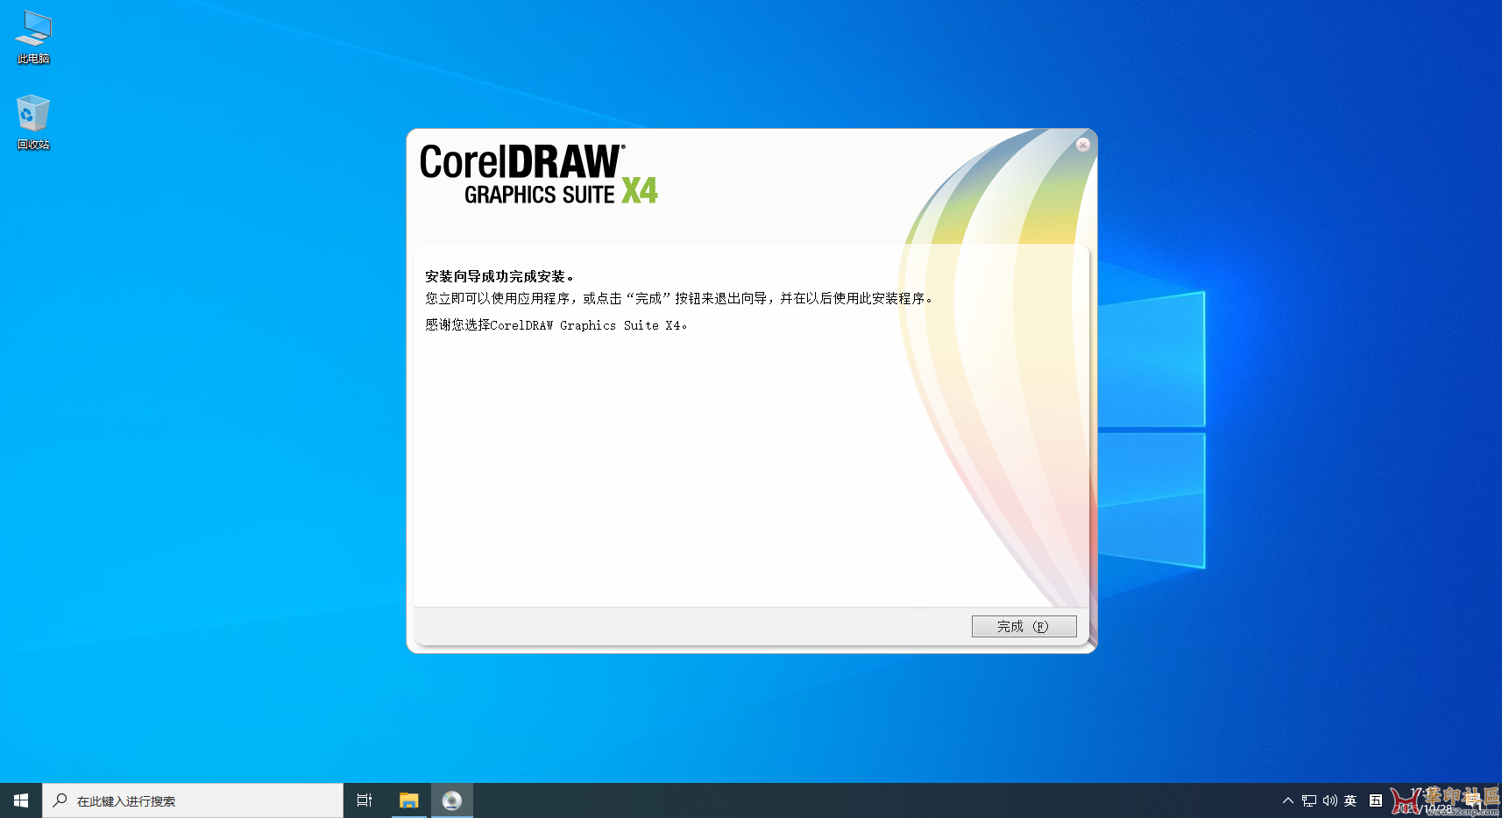Click the round X on the wizard
The image size is (1502, 818).
coord(1083,145)
